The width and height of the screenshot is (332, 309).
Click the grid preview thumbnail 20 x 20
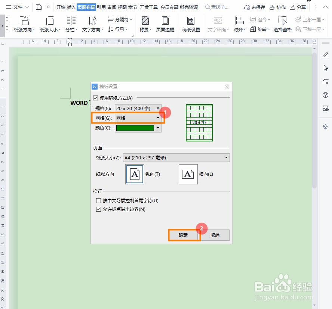(199, 123)
